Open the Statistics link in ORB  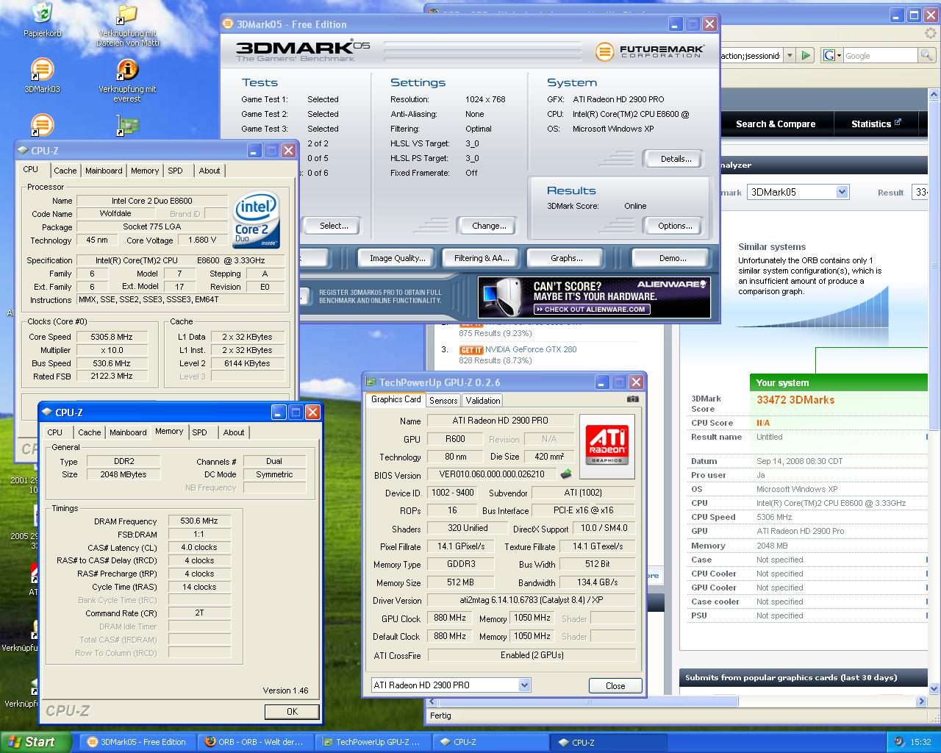click(876, 124)
